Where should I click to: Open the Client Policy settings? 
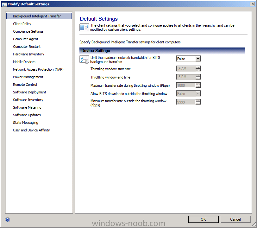(22, 24)
